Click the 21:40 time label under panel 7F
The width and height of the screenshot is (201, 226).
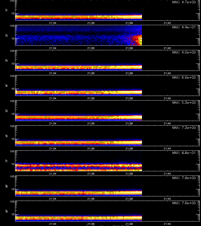tap(167, 174)
